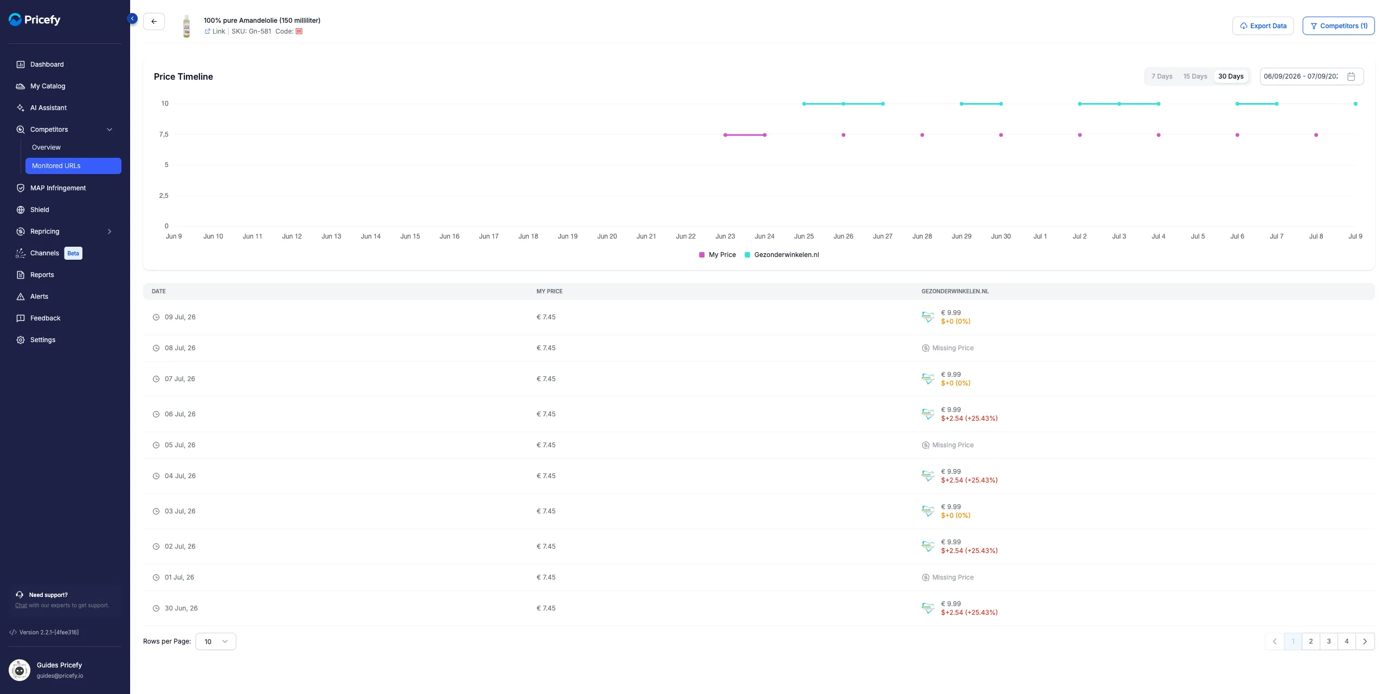Open the product Link
Image resolution: width=1388 pixels, height=694 pixels.
(219, 31)
